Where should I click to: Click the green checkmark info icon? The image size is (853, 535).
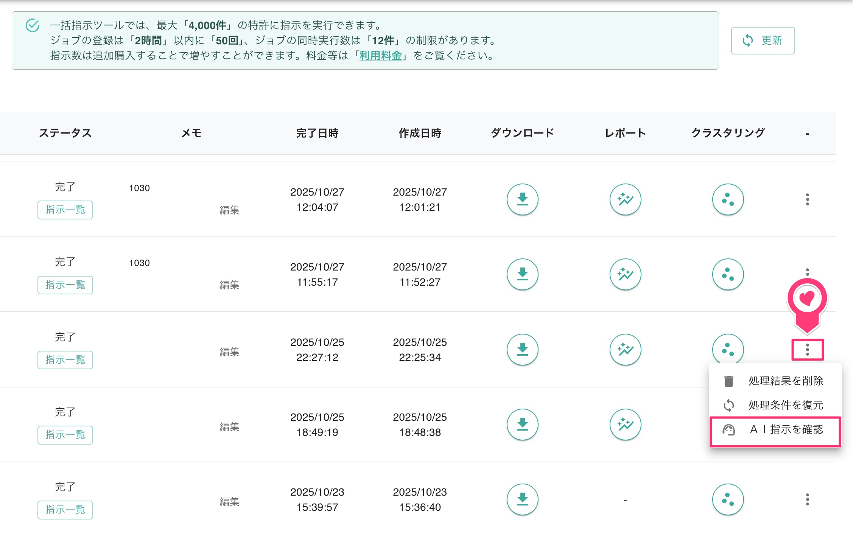point(33,26)
